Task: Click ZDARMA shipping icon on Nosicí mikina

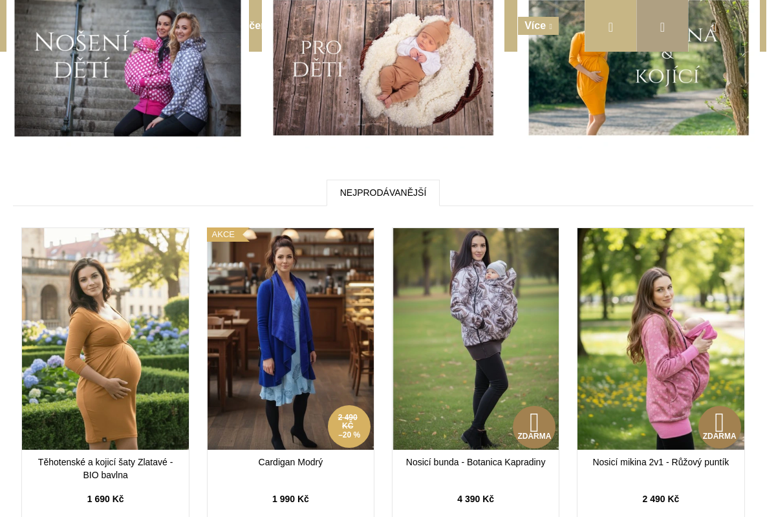Action: pos(719,427)
